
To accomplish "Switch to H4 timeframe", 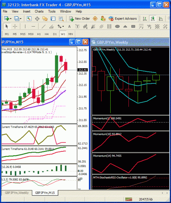I will [47, 34].
